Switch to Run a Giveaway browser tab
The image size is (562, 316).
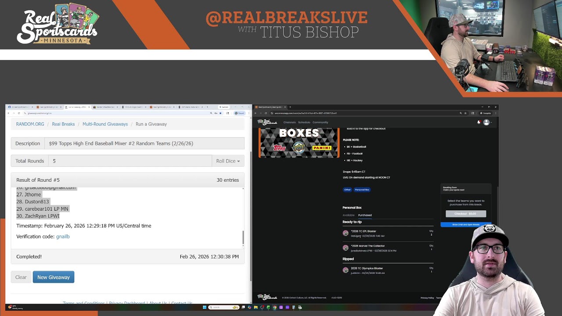(77, 107)
